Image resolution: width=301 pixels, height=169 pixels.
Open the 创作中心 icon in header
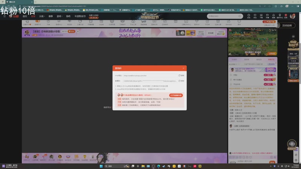[280, 16]
